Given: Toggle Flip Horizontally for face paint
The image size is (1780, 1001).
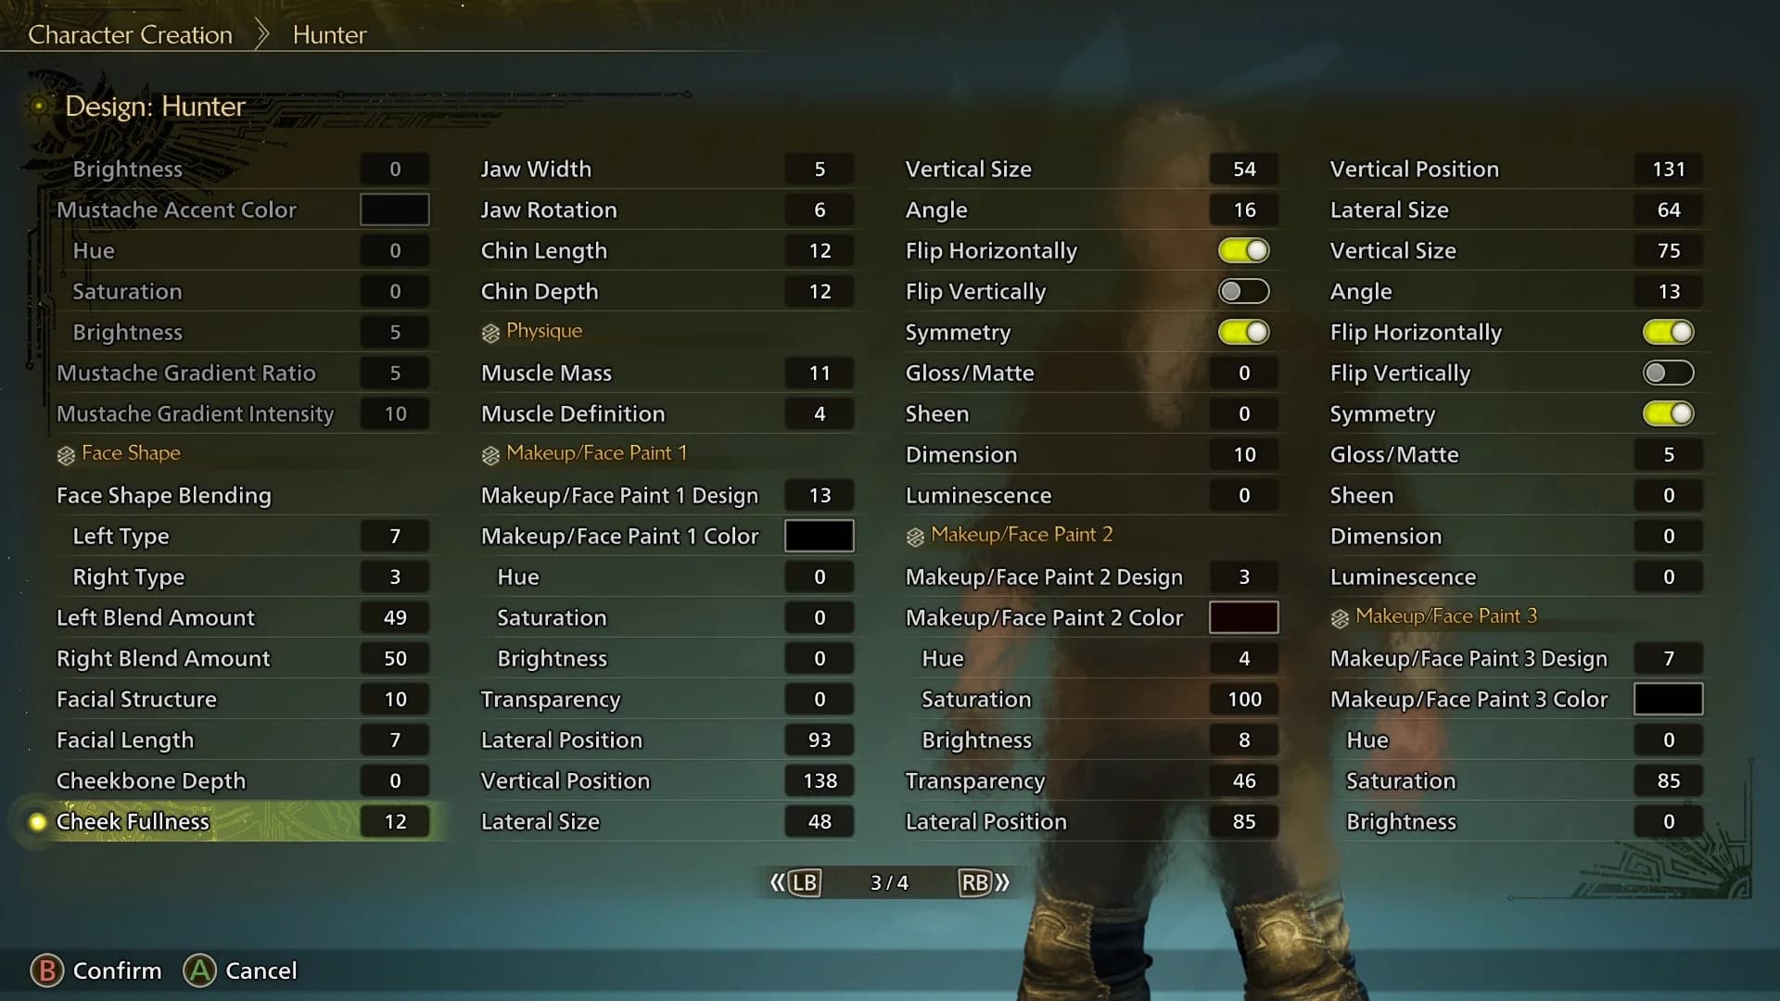Looking at the screenshot, I should 1243,250.
